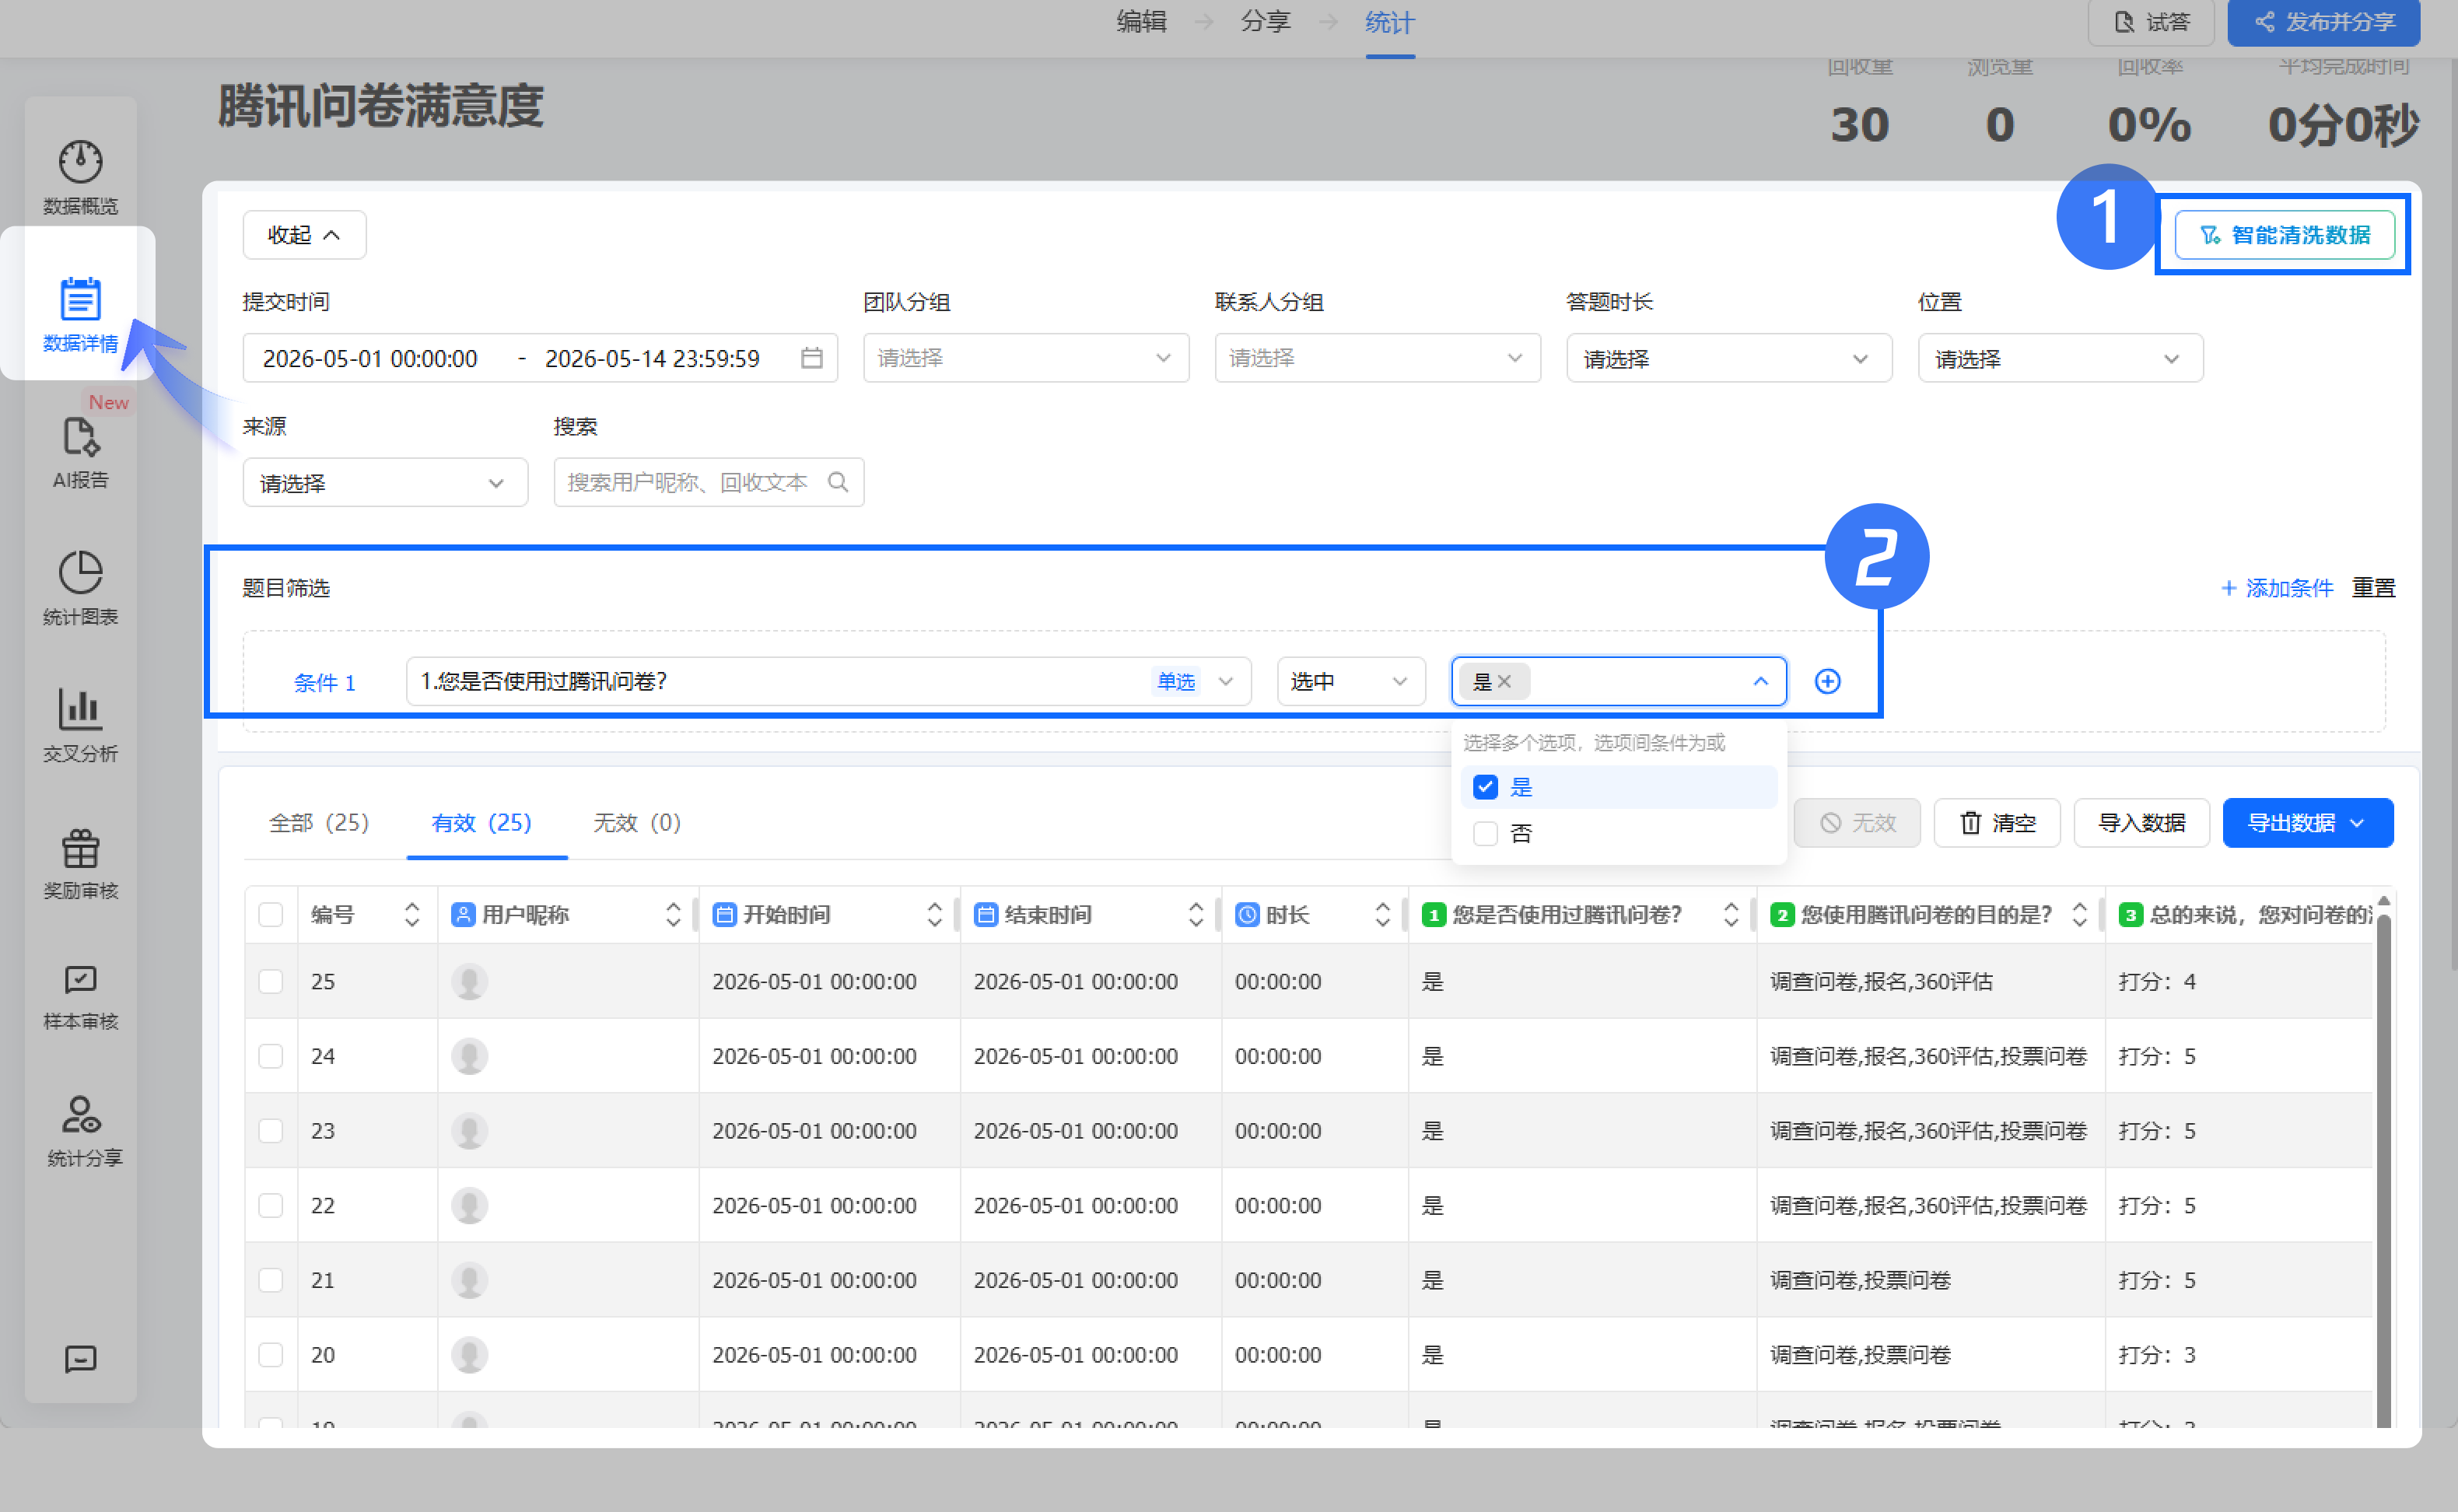The image size is (2458, 1512).
Task: Show the 全部 (25) tab
Action: point(319,823)
